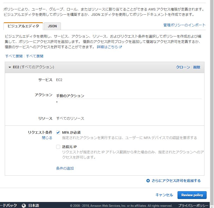Cancel policy creation with キャンセル

coord(164,195)
